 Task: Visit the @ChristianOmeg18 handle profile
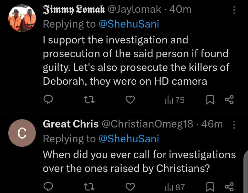pyautogui.click(x=147, y=124)
